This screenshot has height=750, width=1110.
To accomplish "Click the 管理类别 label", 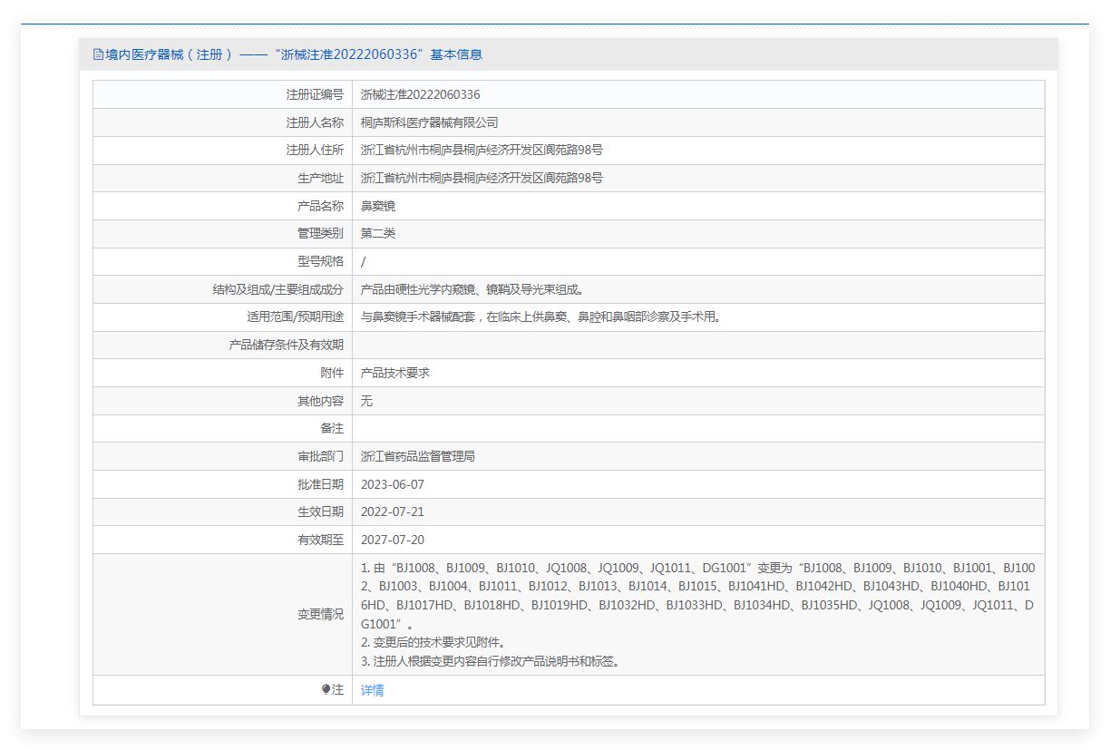I will (x=321, y=233).
